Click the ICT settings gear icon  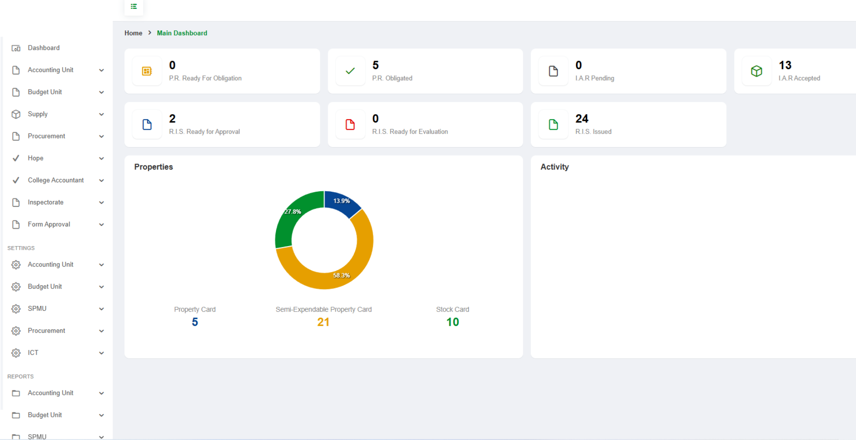coord(16,353)
